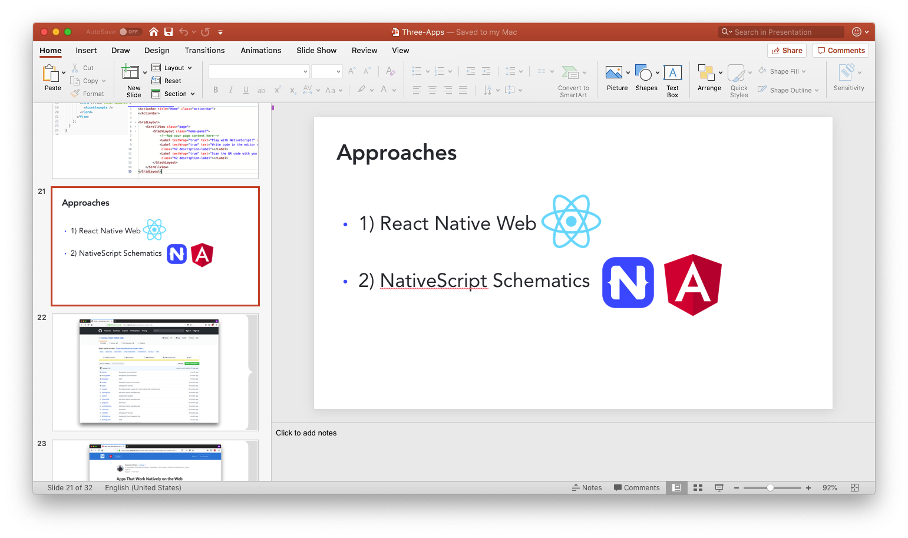Align text to the left

click(x=417, y=90)
